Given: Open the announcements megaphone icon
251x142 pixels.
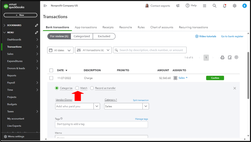Looking at the screenshot, I should (178, 6).
